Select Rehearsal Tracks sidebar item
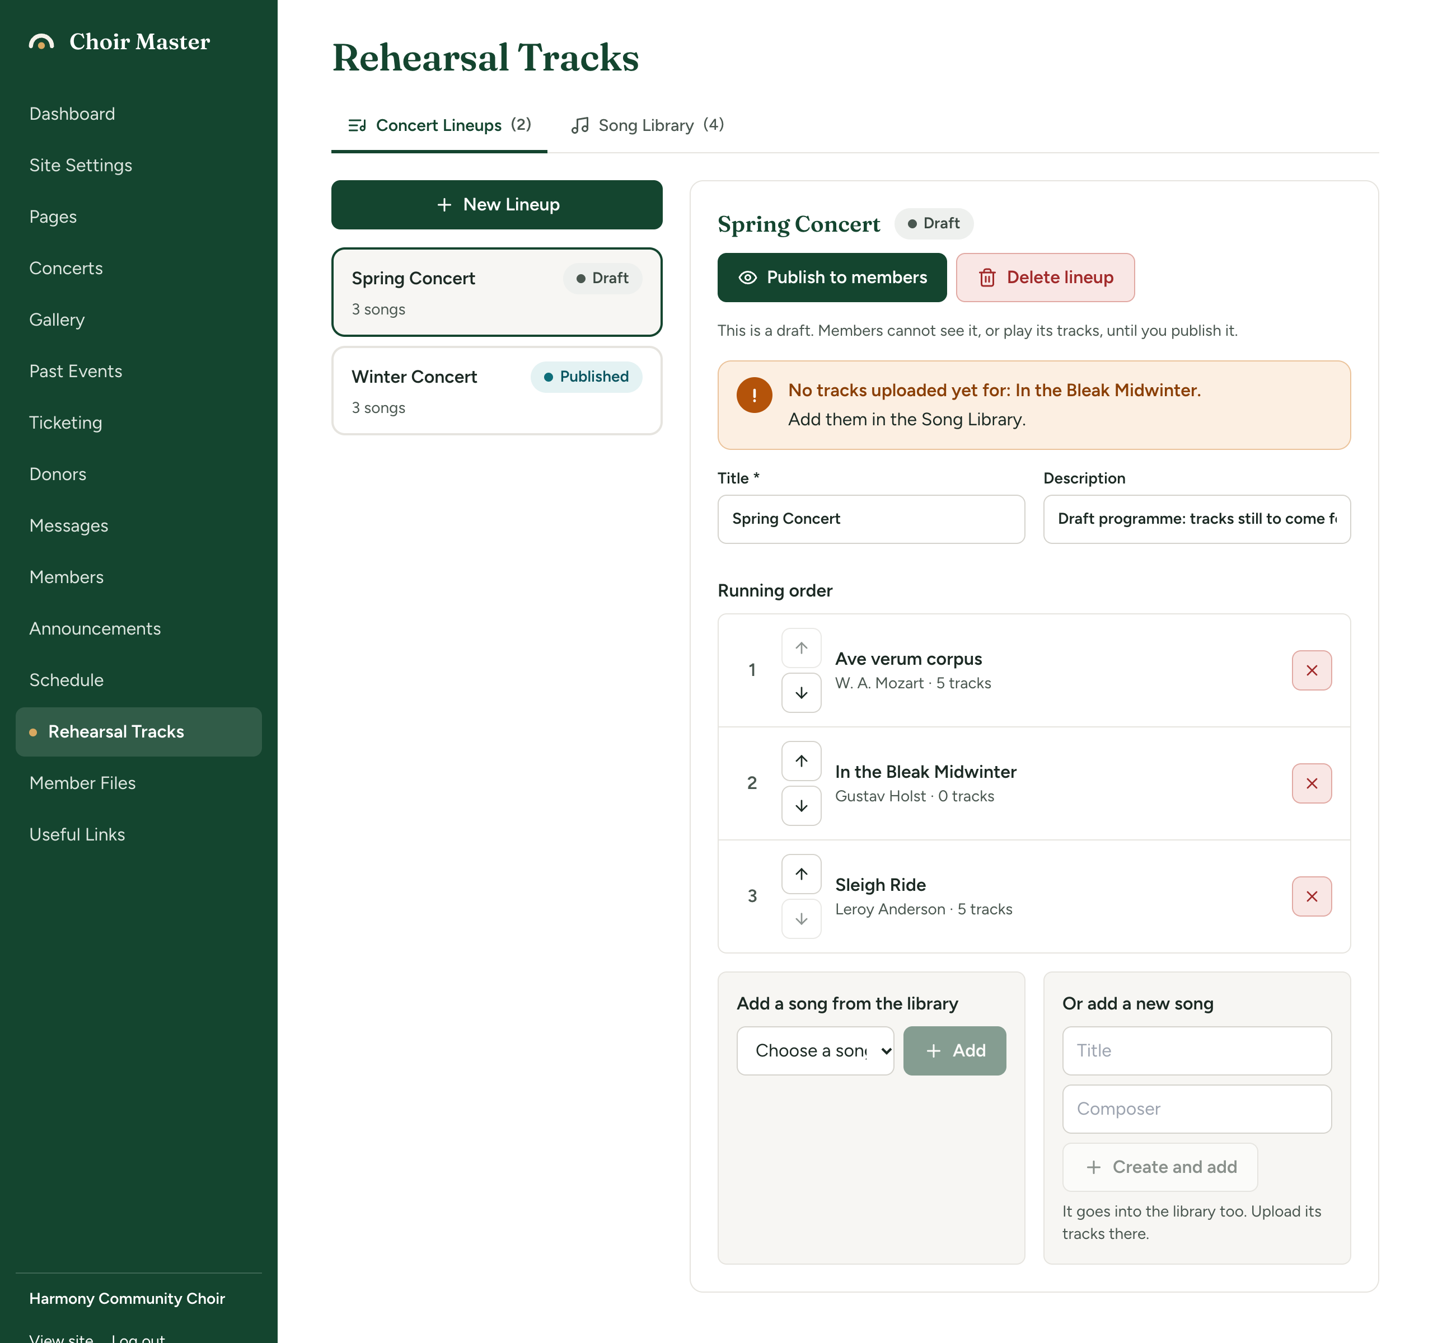 click(x=138, y=732)
